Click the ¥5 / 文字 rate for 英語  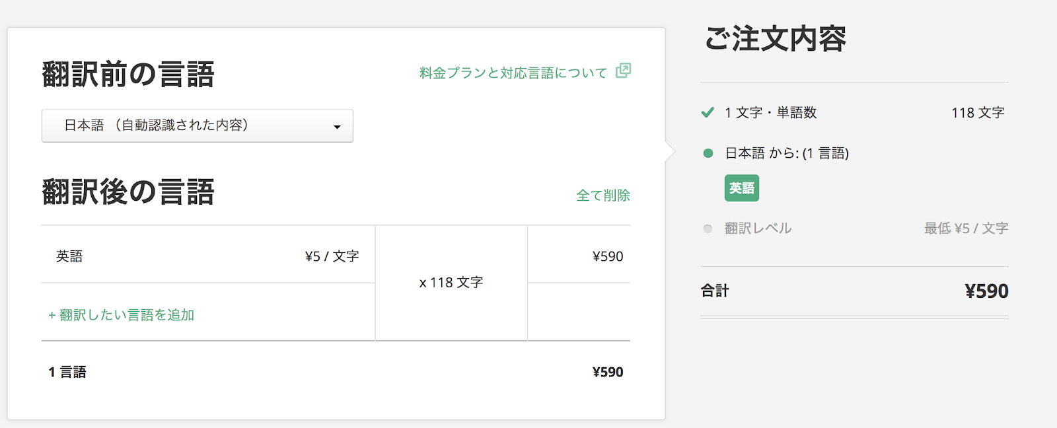click(x=332, y=256)
